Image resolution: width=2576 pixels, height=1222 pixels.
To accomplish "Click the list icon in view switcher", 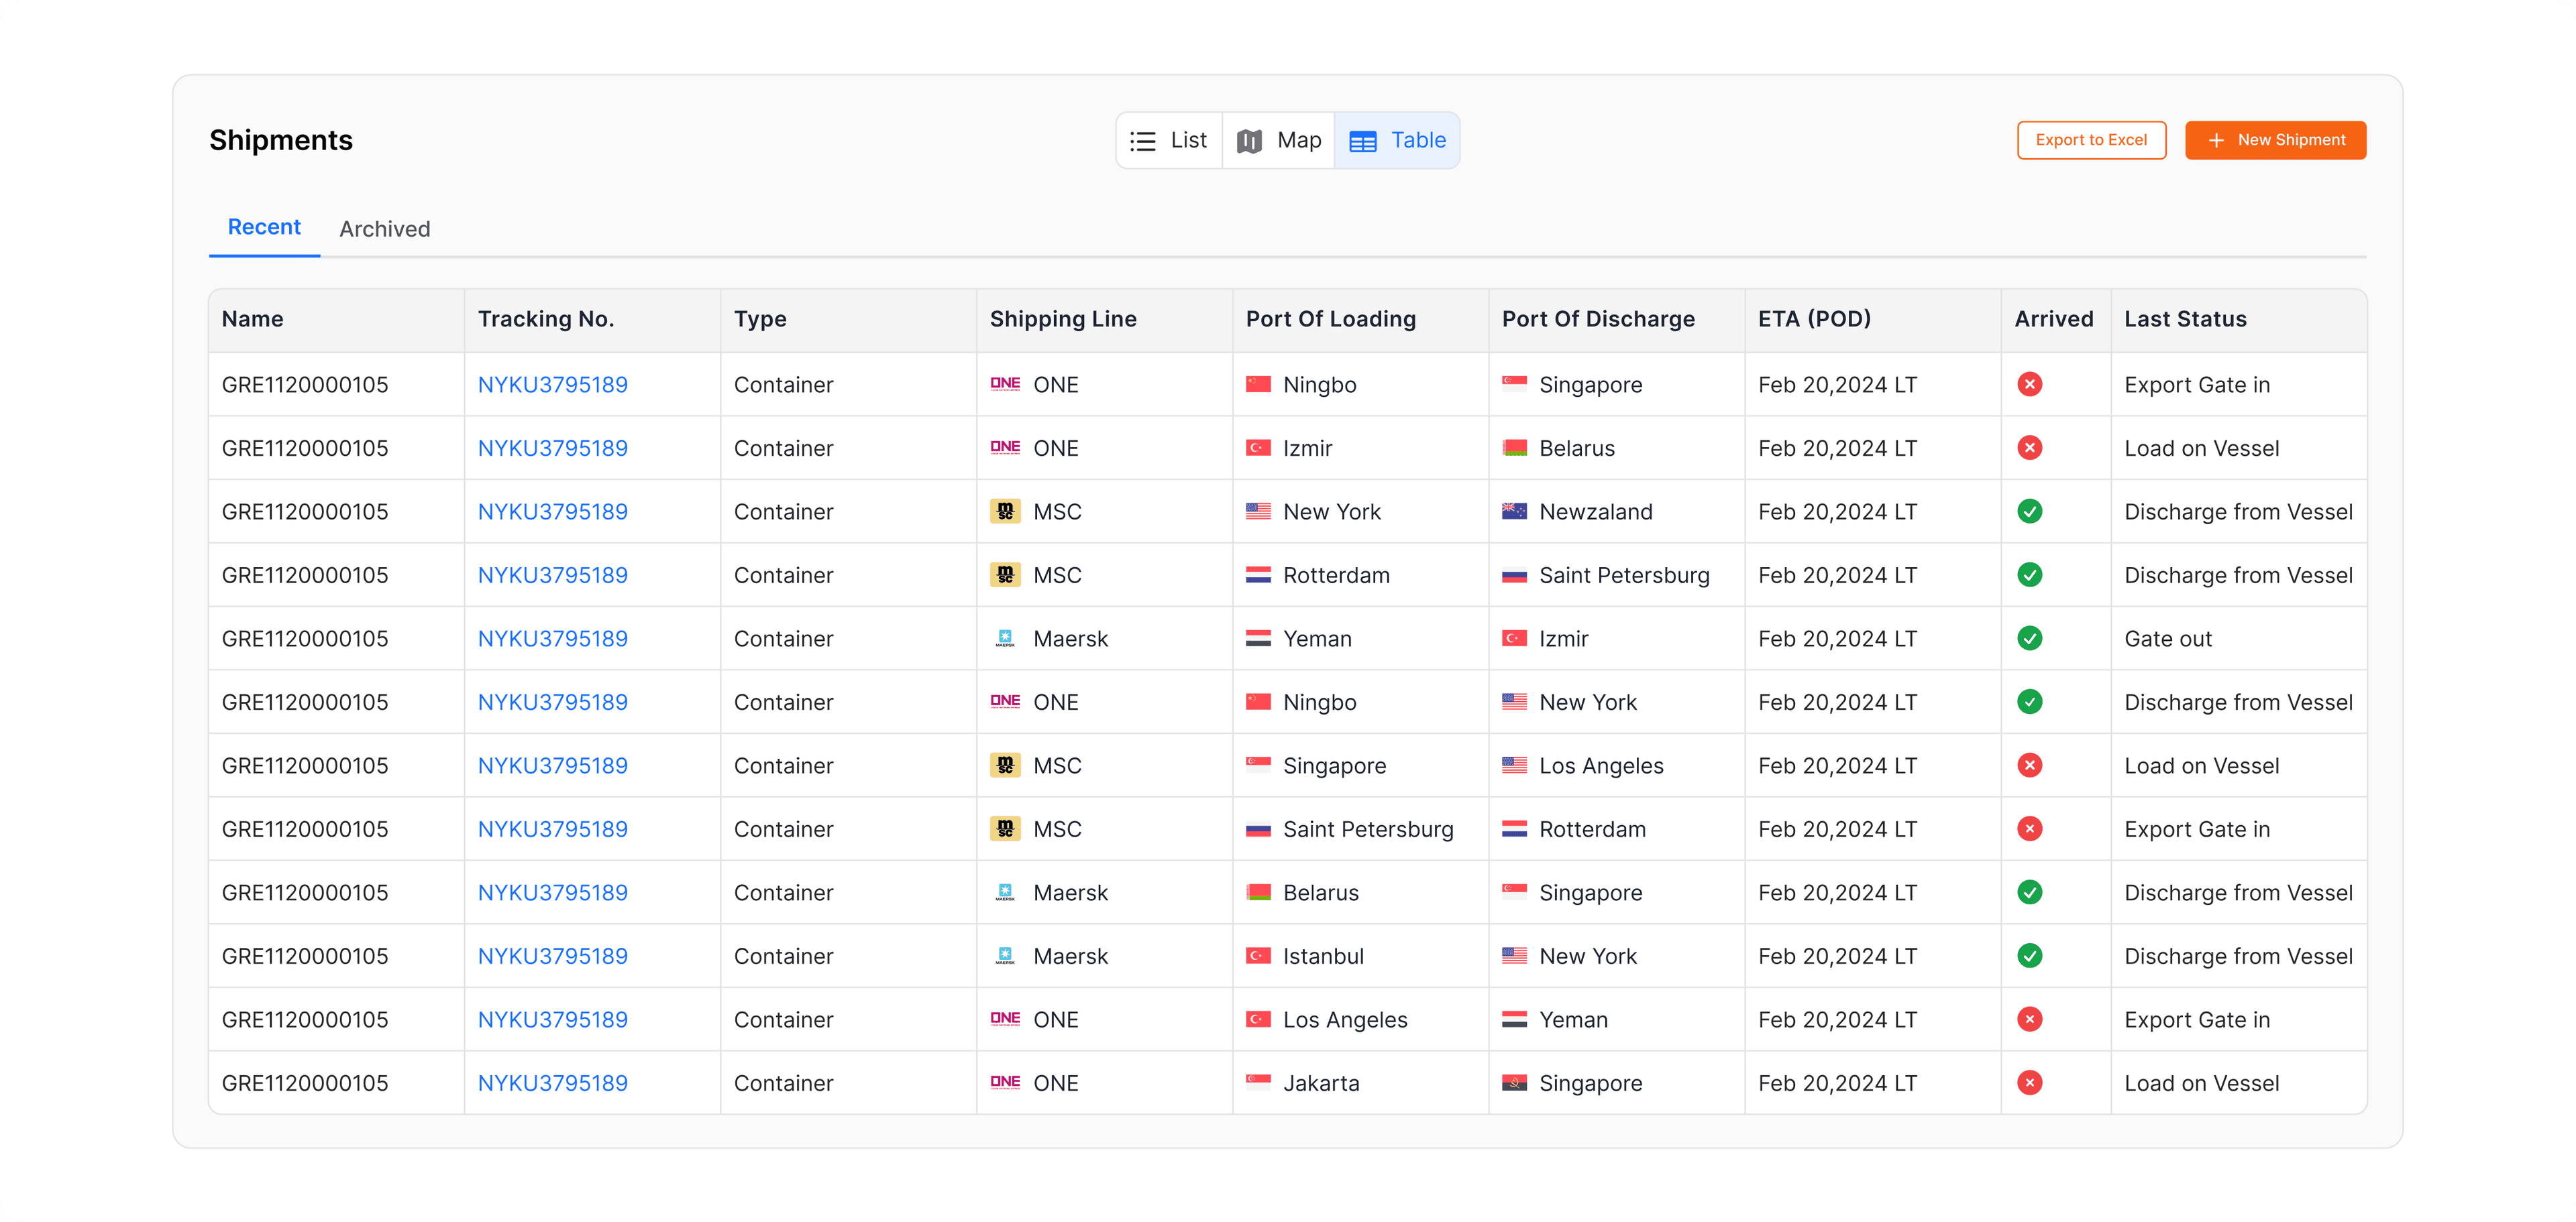I will [x=1142, y=141].
